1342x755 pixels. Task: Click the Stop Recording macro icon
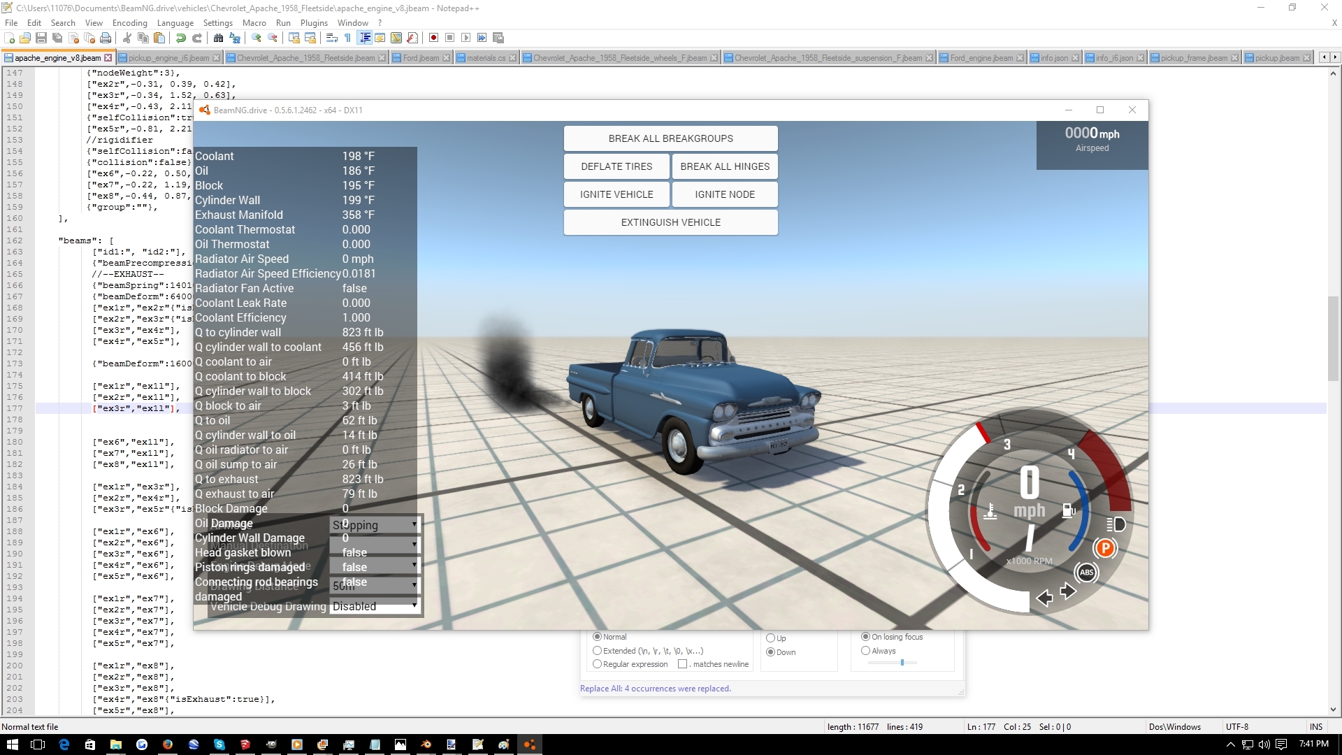point(450,38)
